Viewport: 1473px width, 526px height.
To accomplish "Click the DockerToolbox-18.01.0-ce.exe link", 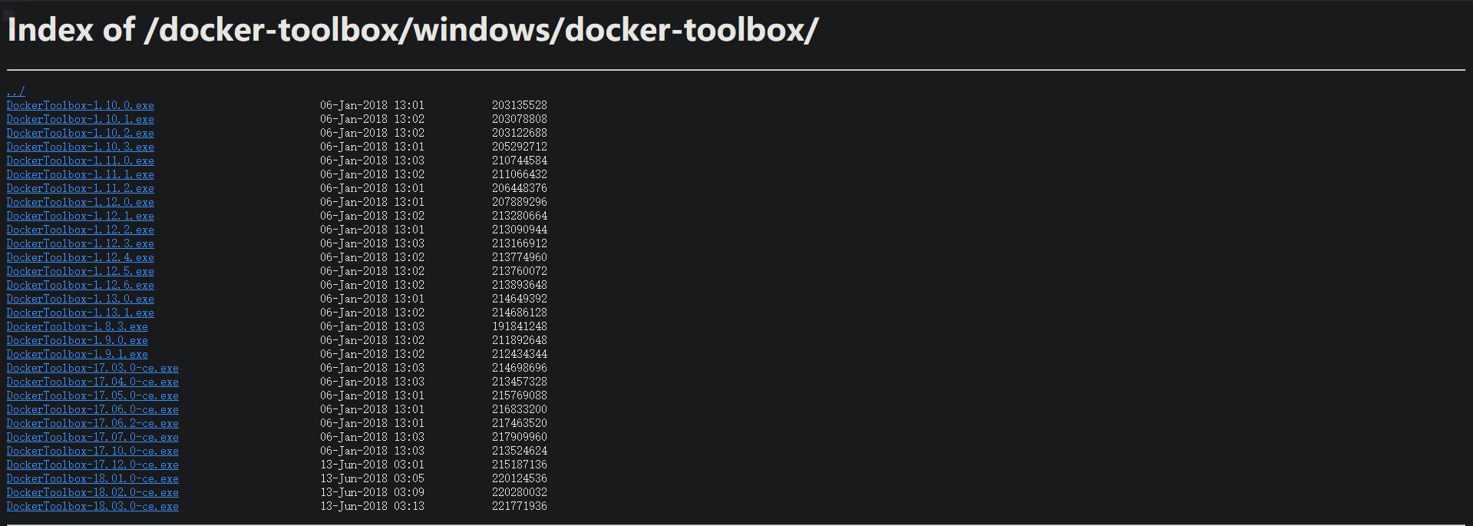I will (93, 478).
